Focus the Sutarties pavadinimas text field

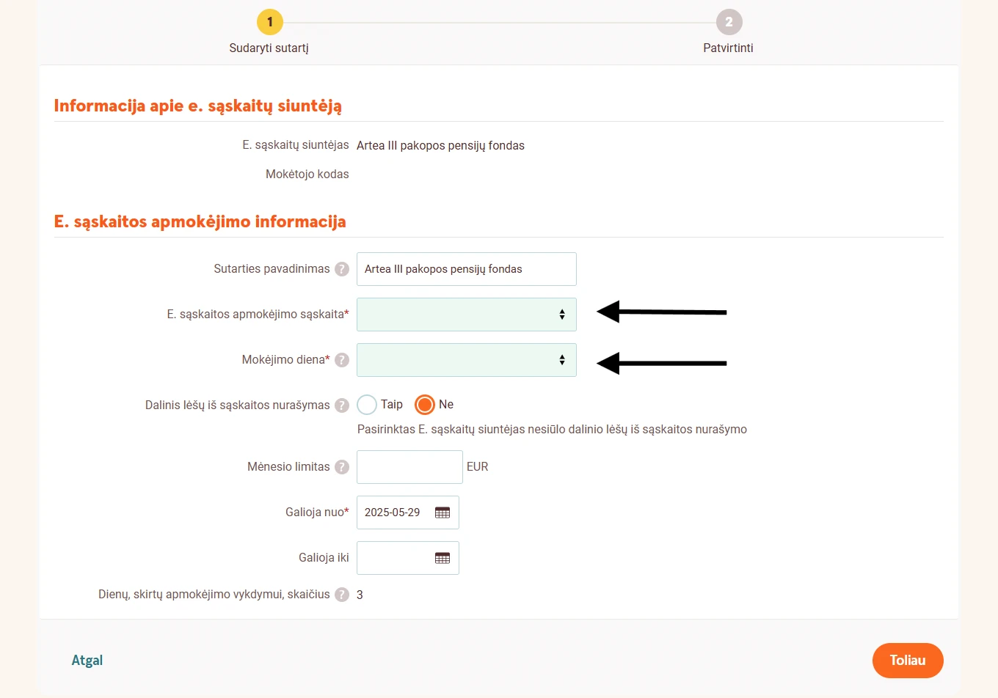coord(467,269)
